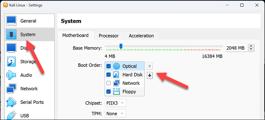Select the System chip icon
The height and width of the screenshot is (120, 265).
(x=11, y=35)
